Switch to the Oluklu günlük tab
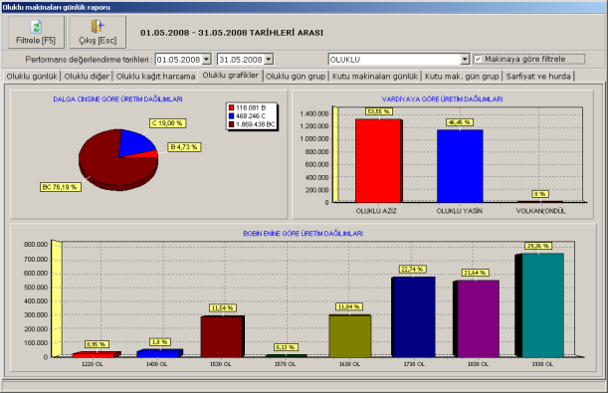 point(32,77)
